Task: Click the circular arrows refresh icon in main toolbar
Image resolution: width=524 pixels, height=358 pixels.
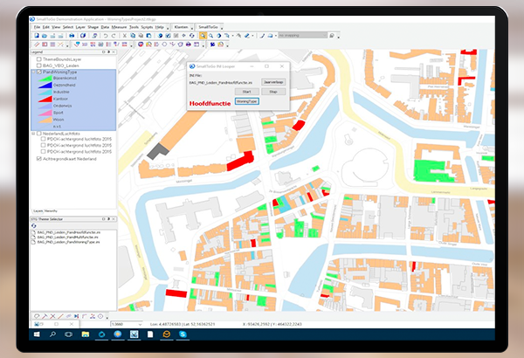Action: [x=192, y=36]
